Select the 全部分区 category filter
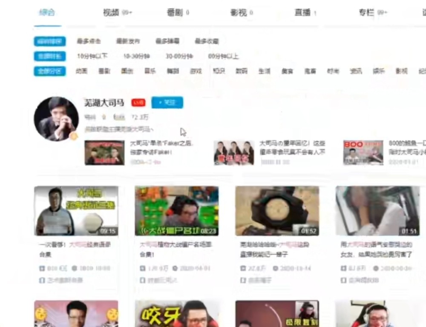Viewport: 426px width, 327px height. coord(50,71)
